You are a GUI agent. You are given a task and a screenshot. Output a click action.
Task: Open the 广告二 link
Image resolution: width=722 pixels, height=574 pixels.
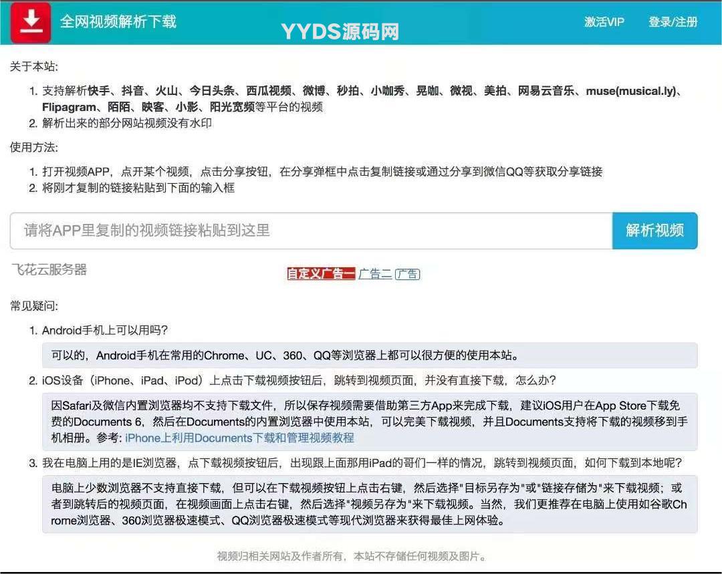click(x=375, y=274)
